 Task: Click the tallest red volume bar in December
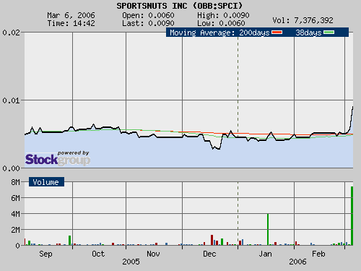[x=212, y=240]
